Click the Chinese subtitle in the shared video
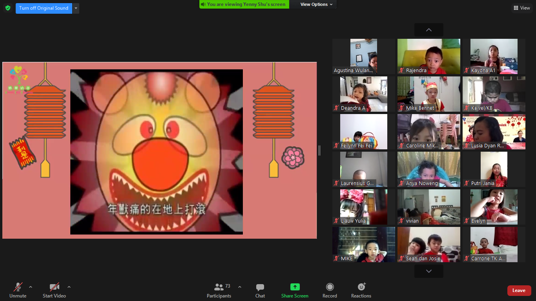 tap(157, 209)
